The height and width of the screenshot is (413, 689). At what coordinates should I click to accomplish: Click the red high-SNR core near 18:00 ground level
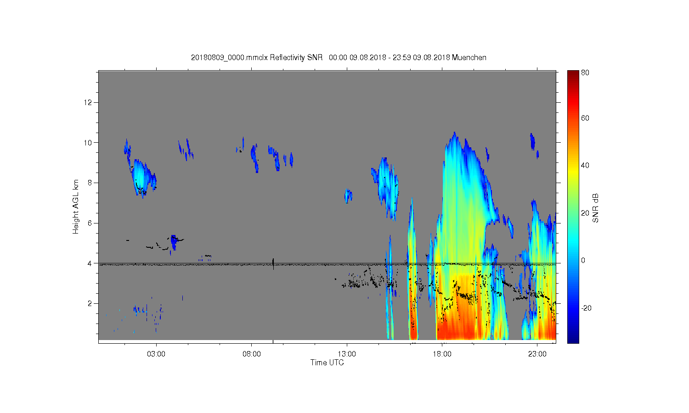coord(455,328)
